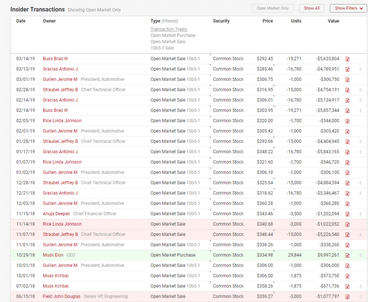Open Musk Kimbal link on 07/02/18 row
368x302 pixels.
click(x=56, y=286)
